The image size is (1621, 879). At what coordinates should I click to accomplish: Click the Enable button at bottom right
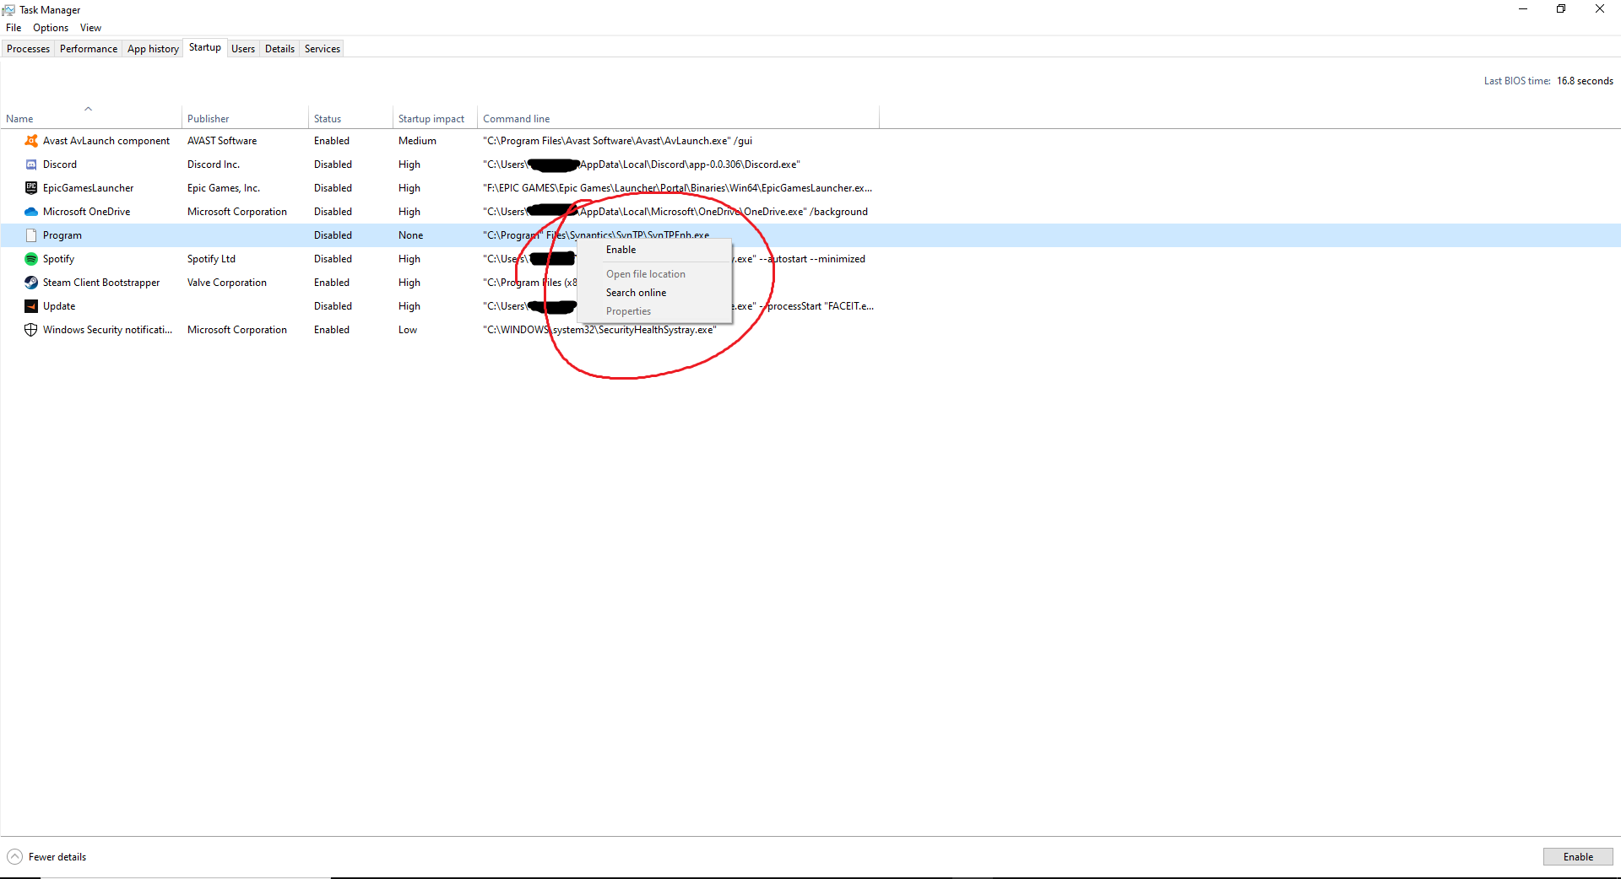1578,857
